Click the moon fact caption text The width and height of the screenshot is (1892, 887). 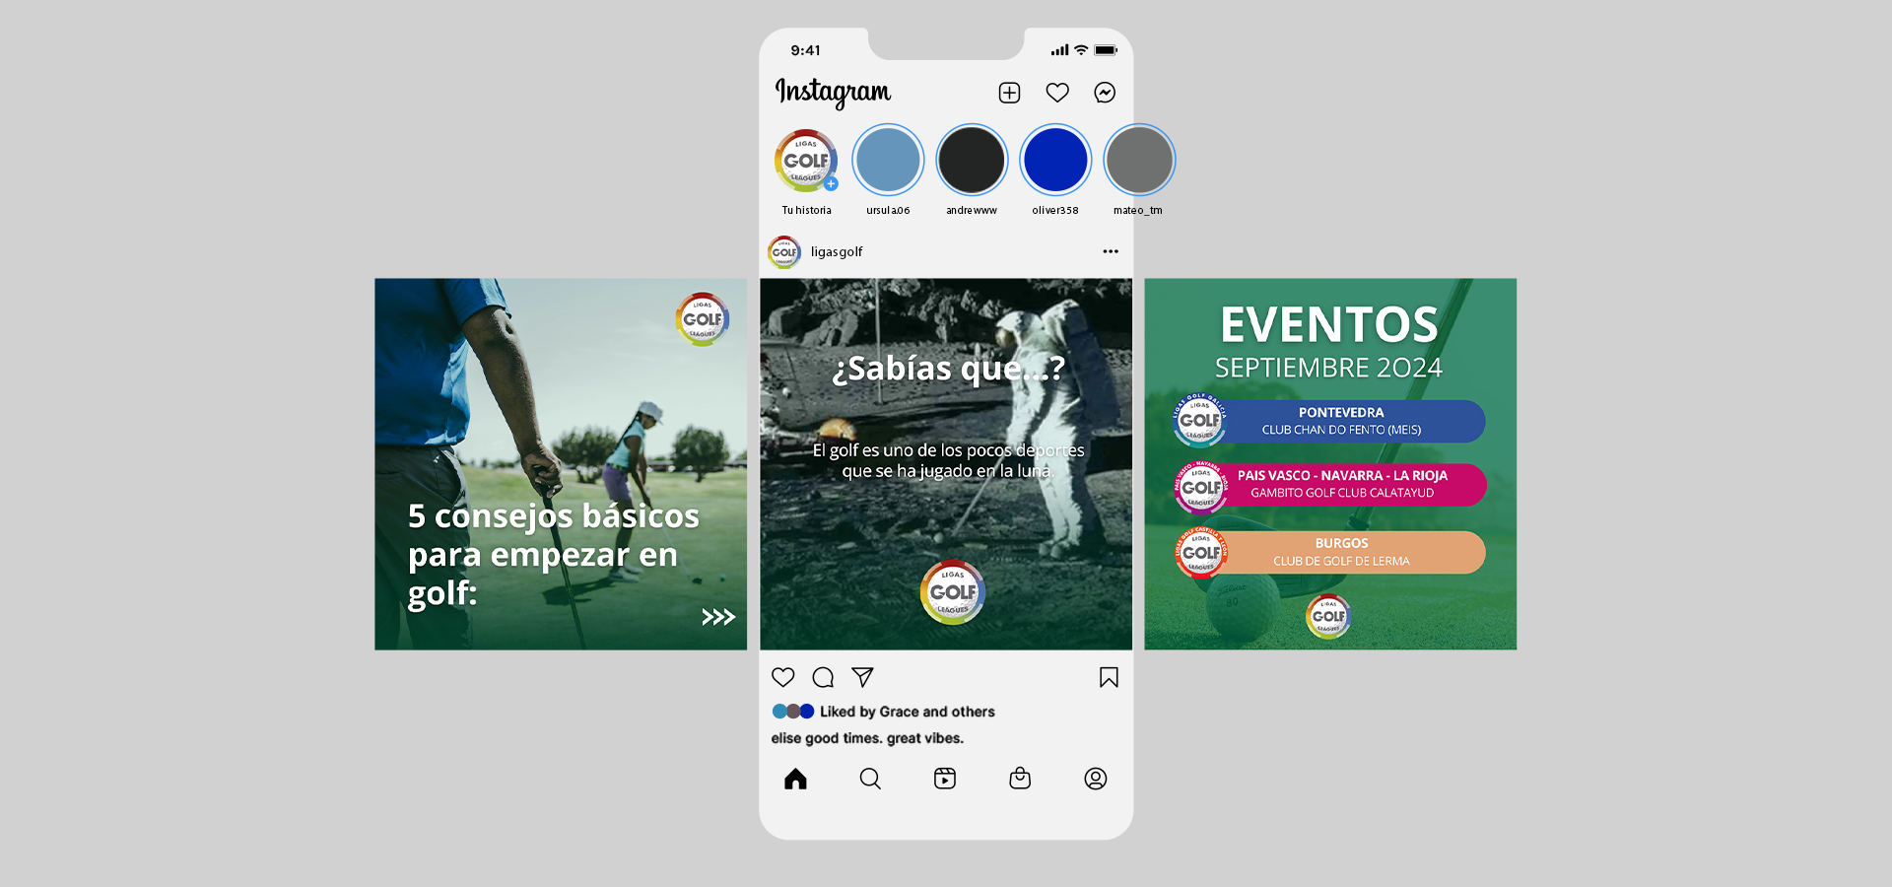(948, 460)
